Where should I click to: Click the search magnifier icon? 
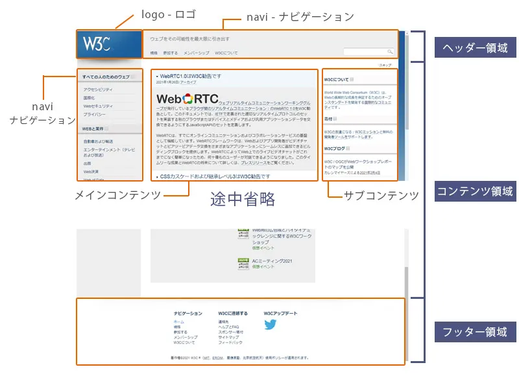tap(390, 51)
